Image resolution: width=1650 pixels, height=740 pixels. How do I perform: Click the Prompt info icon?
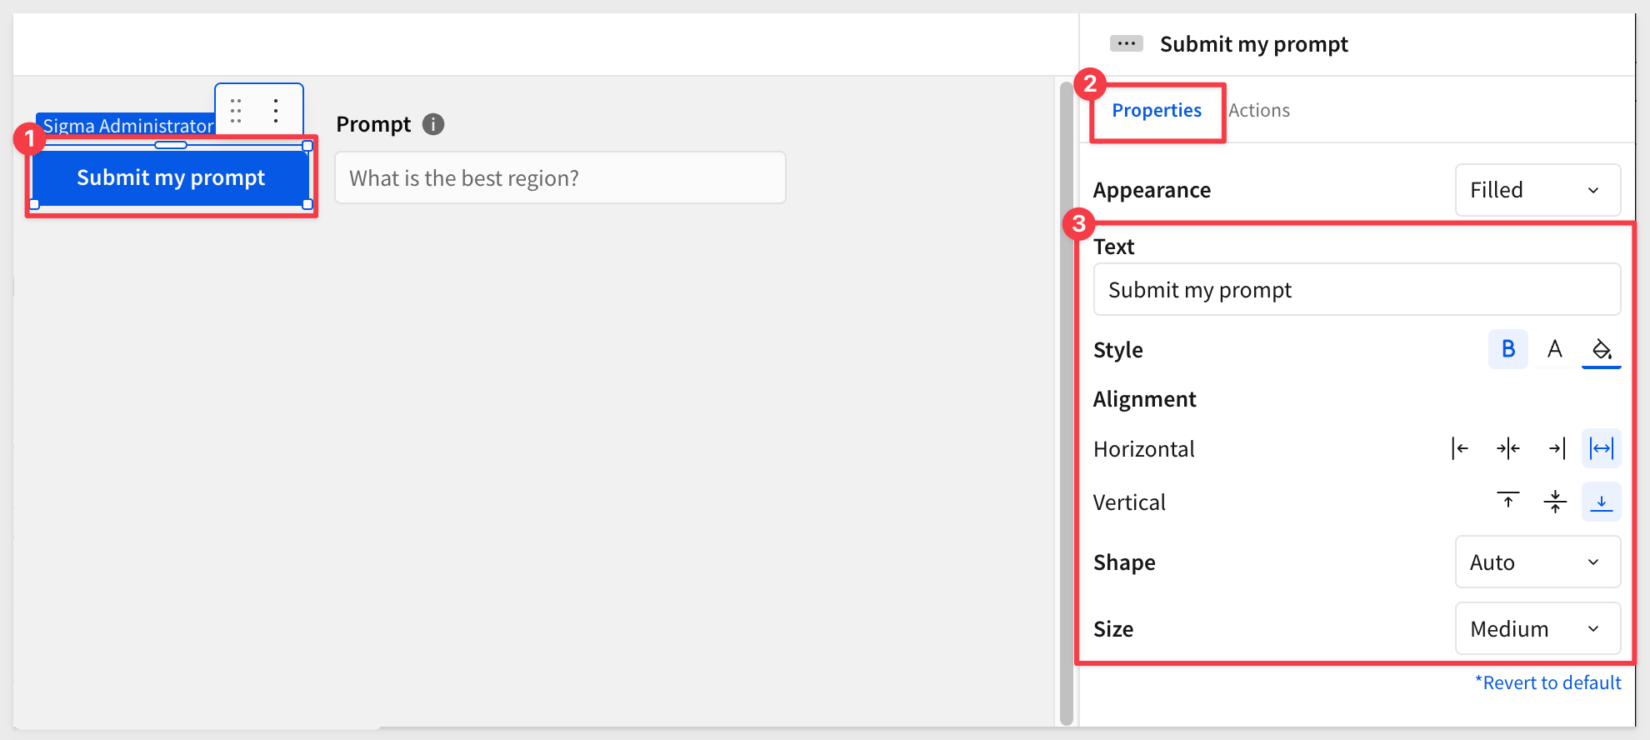(433, 124)
